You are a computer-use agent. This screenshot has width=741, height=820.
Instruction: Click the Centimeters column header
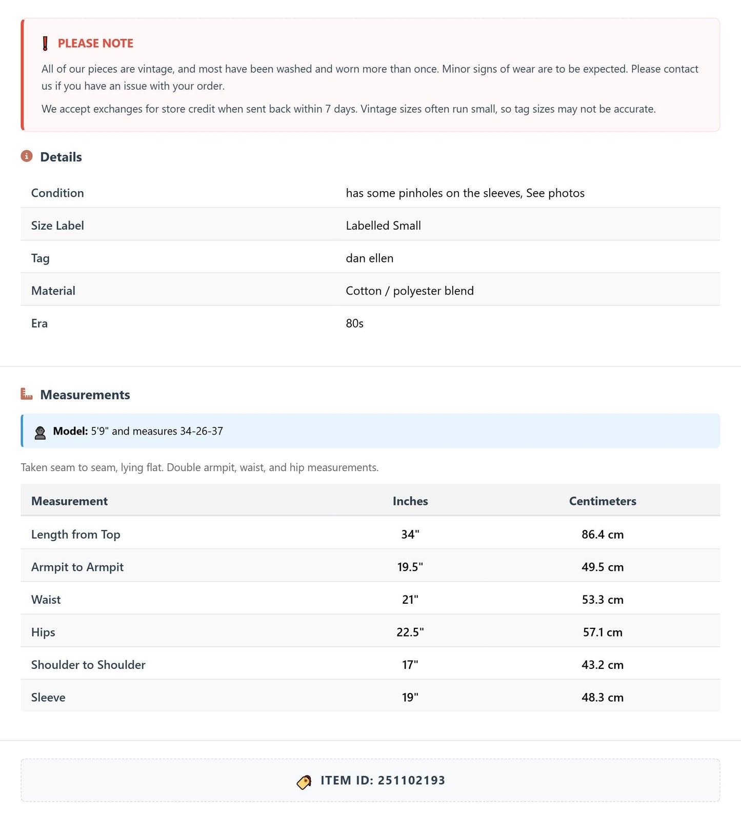[x=603, y=501]
